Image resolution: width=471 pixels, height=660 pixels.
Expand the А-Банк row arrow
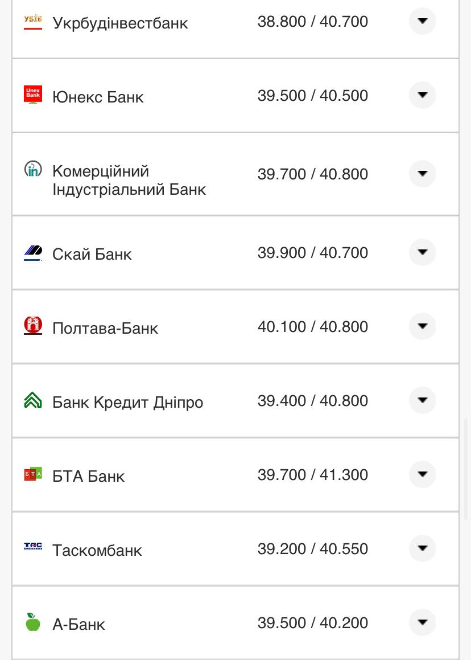tap(422, 622)
